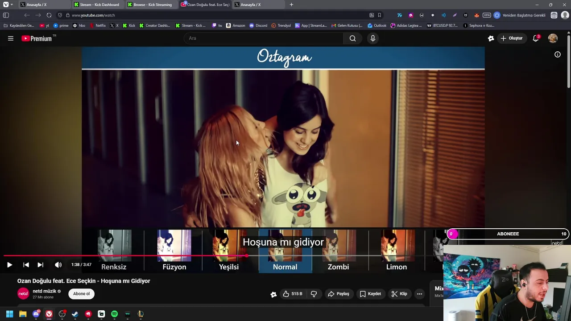Image resolution: width=571 pixels, height=321 pixels.
Task: Like the video with 515 B likes
Action: point(292,294)
